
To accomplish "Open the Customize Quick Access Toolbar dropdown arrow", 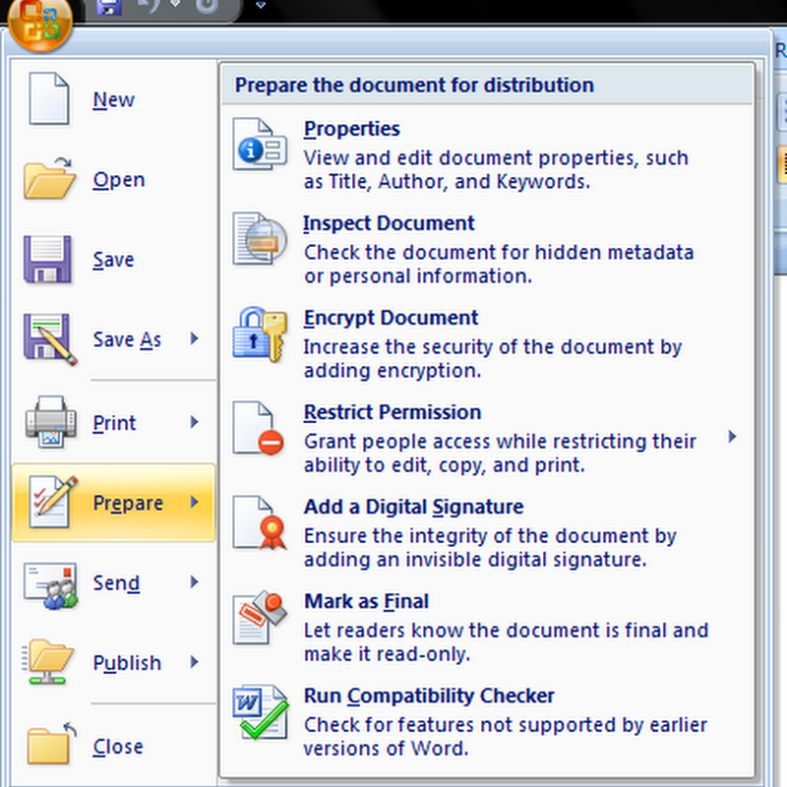I will click(260, 6).
